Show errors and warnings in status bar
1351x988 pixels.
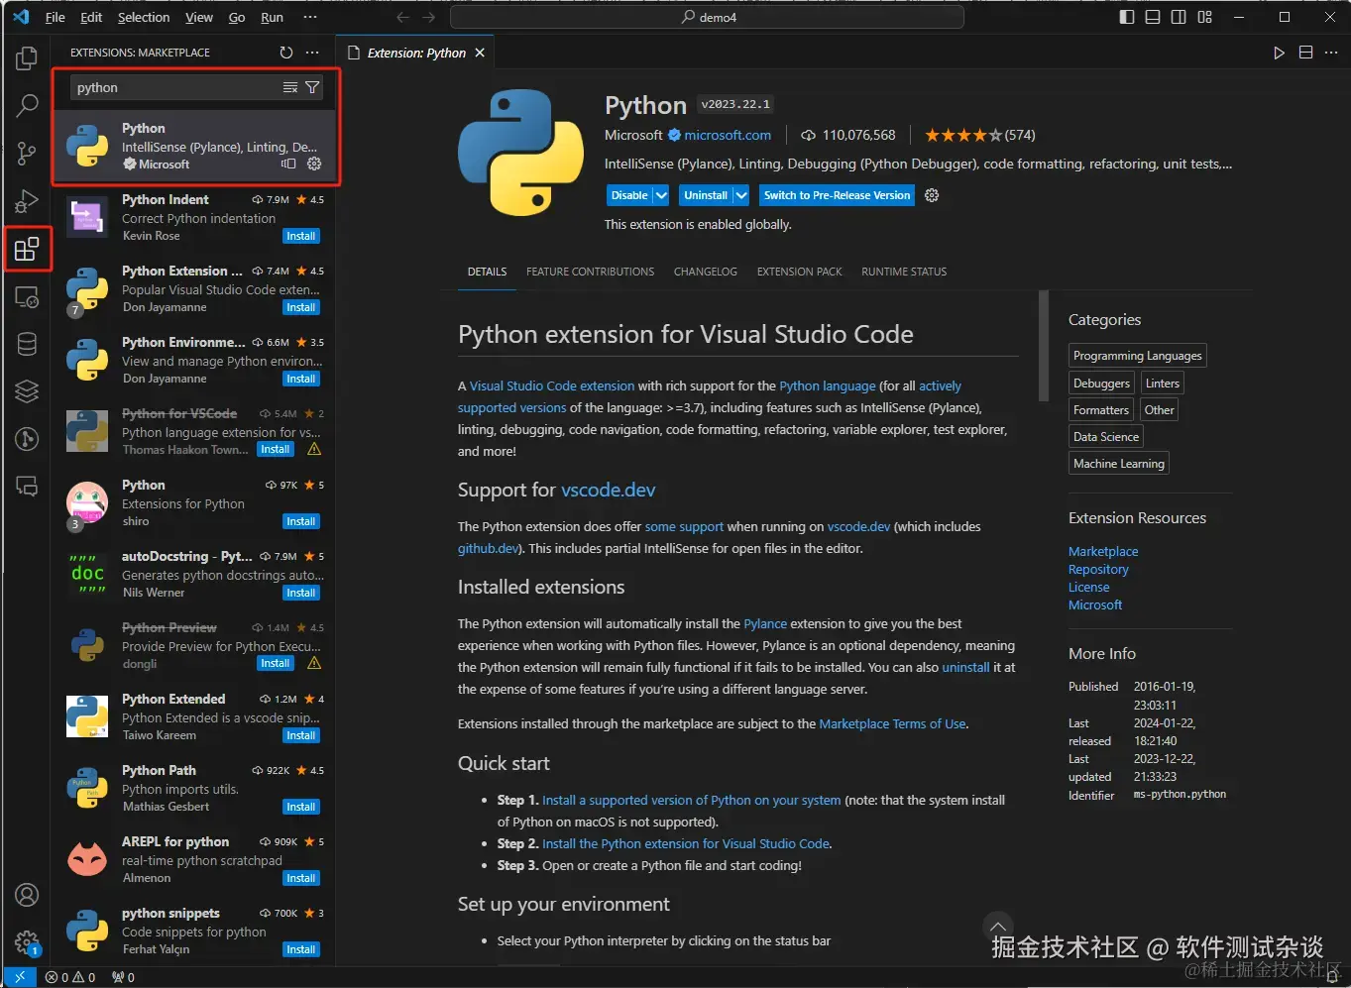pyautogui.click(x=70, y=977)
